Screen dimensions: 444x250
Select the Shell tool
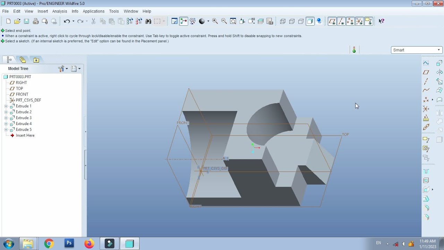coord(426,180)
